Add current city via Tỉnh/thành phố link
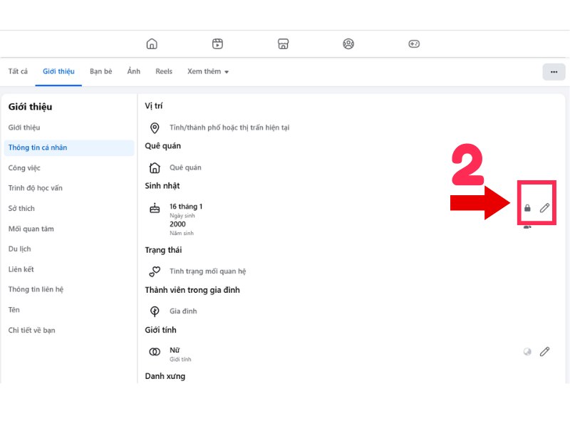 point(229,128)
